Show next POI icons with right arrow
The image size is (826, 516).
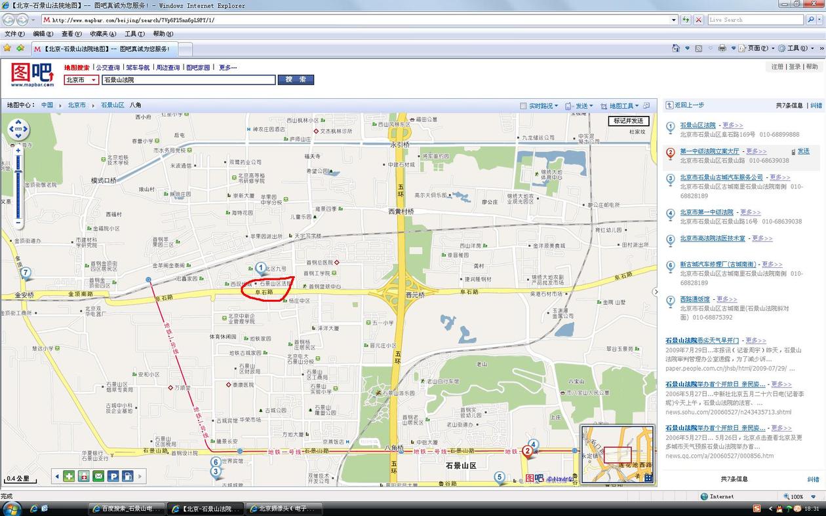tap(140, 476)
